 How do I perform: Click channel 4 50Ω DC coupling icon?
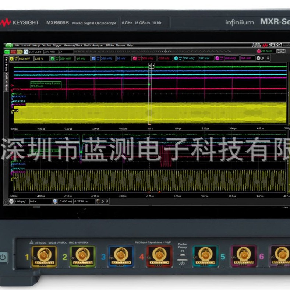pos(139,59)
